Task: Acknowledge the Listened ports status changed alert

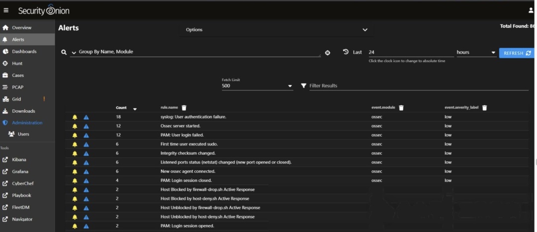Action: pyautogui.click(x=75, y=162)
